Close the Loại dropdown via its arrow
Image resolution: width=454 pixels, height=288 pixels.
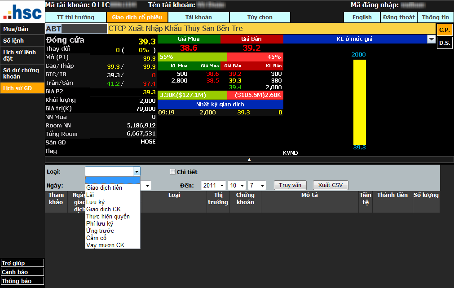coord(137,172)
